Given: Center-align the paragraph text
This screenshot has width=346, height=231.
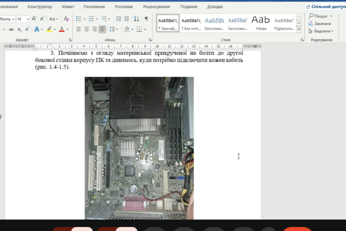Looking at the screenshot, I should click(86, 29).
